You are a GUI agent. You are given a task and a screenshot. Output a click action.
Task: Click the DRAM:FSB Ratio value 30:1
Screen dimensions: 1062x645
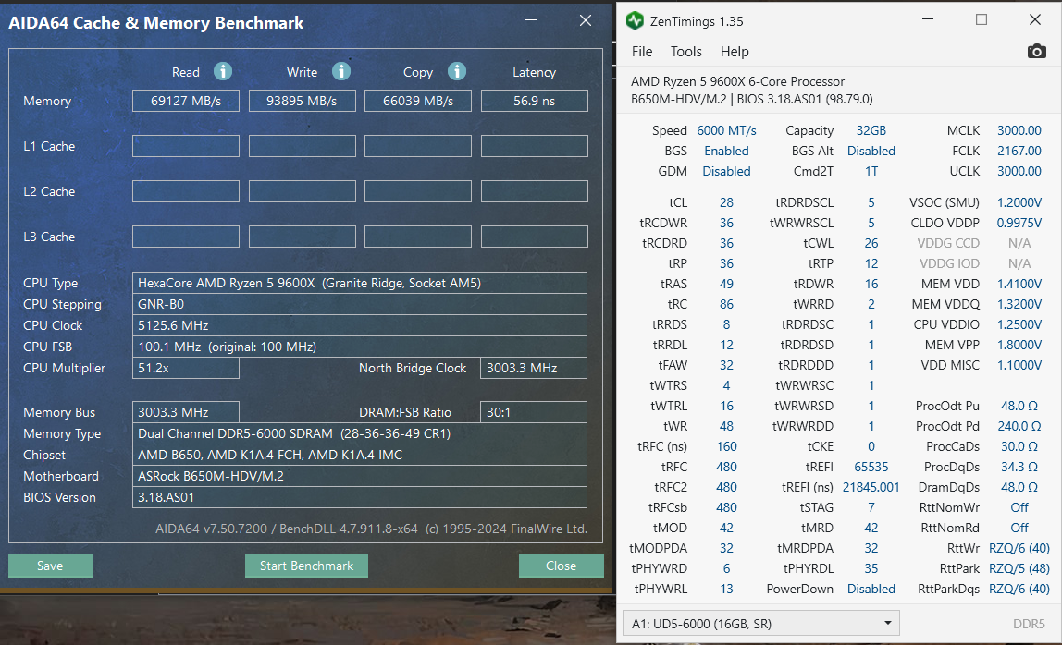[534, 412]
